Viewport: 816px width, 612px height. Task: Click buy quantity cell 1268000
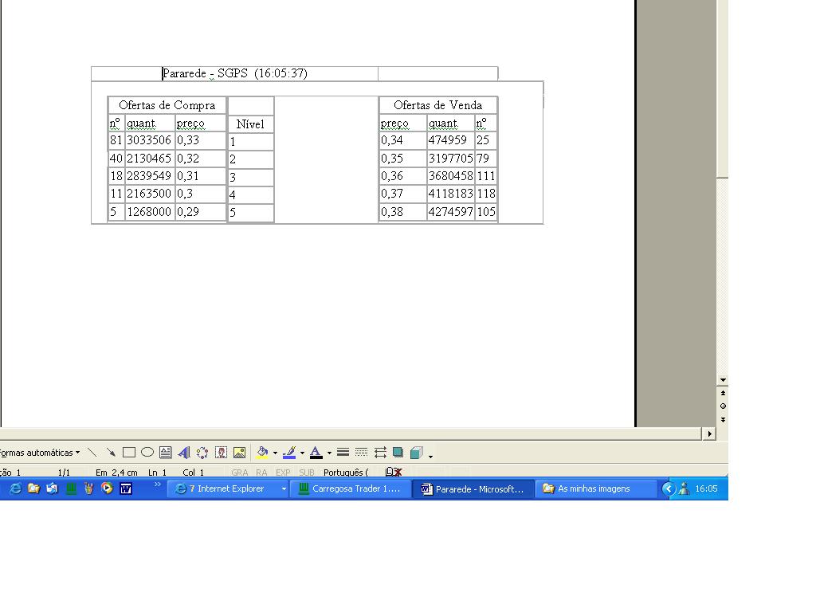tap(149, 212)
